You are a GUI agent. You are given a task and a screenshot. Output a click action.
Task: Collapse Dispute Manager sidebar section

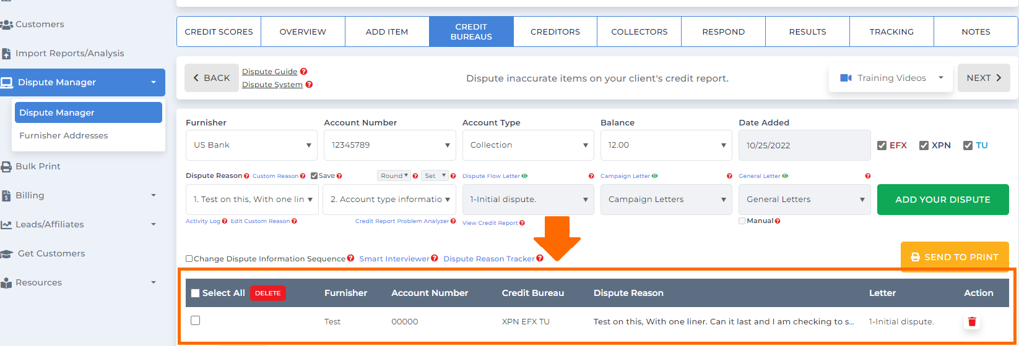point(82,83)
